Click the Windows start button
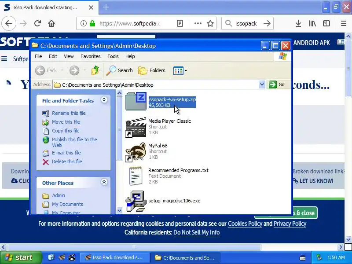 (20, 257)
